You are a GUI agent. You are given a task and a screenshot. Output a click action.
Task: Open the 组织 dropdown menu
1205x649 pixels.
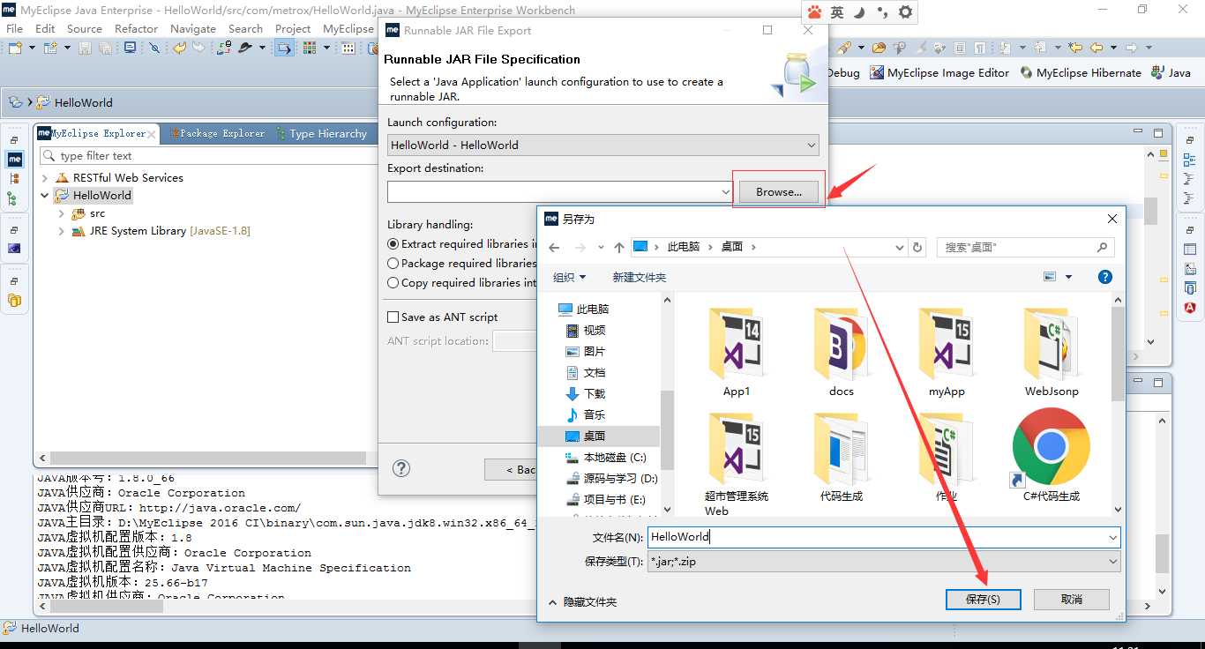click(x=569, y=277)
